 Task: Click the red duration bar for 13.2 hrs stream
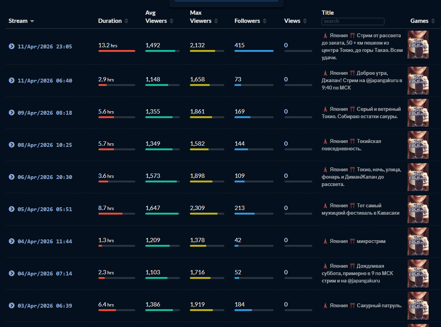coord(117,51)
